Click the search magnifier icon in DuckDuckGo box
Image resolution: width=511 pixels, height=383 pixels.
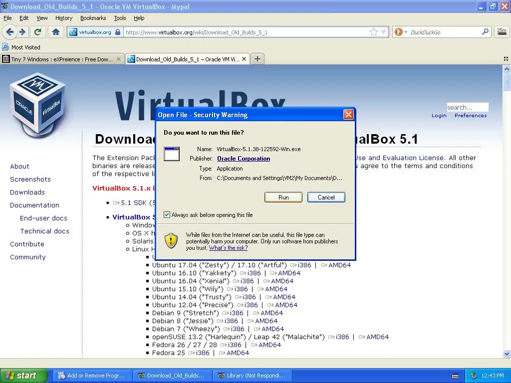pos(485,32)
